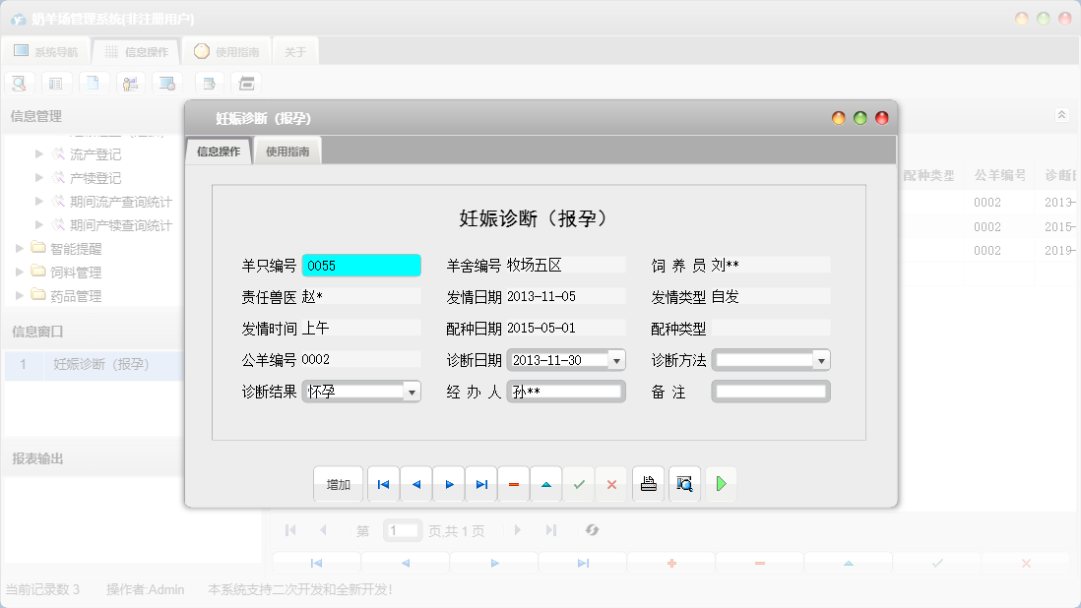Jump to last record using the navigation icon
The image size is (1081, 608).
point(480,483)
